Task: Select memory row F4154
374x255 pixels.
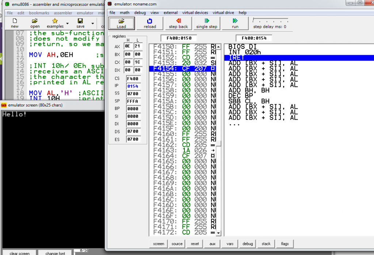Action: click(x=183, y=69)
